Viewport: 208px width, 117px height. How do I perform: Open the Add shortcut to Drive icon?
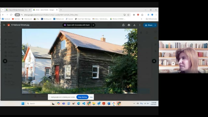(x=123, y=25)
